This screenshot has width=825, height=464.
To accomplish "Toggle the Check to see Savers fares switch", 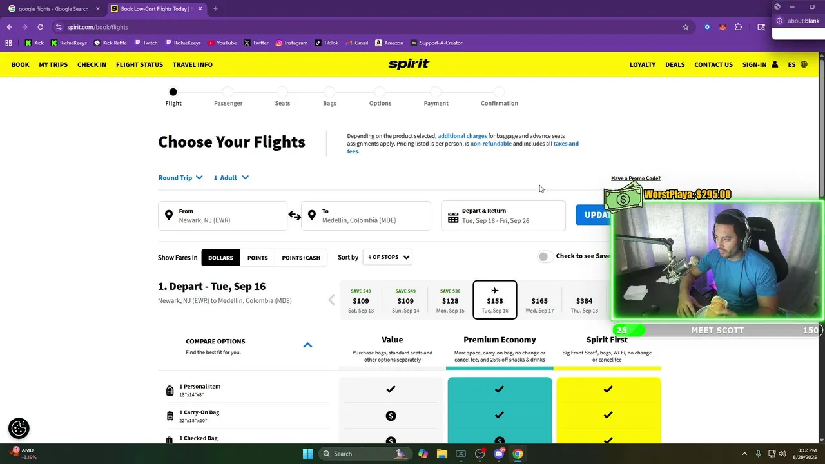I will click(545, 256).
